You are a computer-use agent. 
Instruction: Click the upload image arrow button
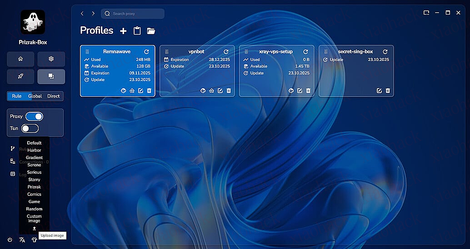(34, 229)
